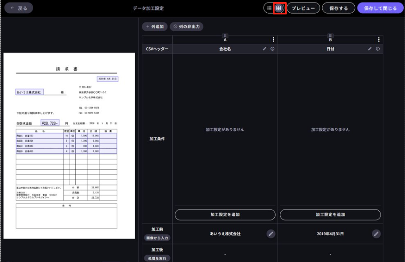Go back with the 戻る button

tap(18, 8)
